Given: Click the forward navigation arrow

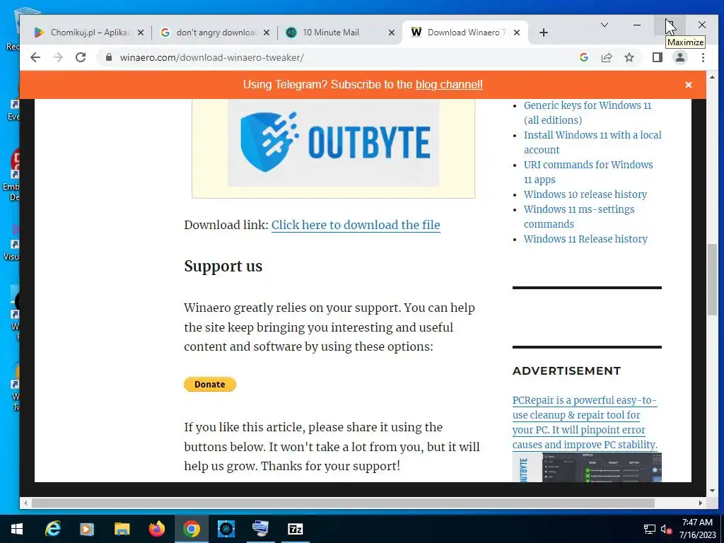Looking at the screenshot, I should click(x=58, y=57).
